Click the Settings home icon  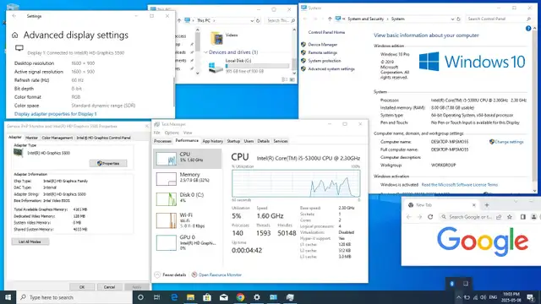click(x=15, y=35)
